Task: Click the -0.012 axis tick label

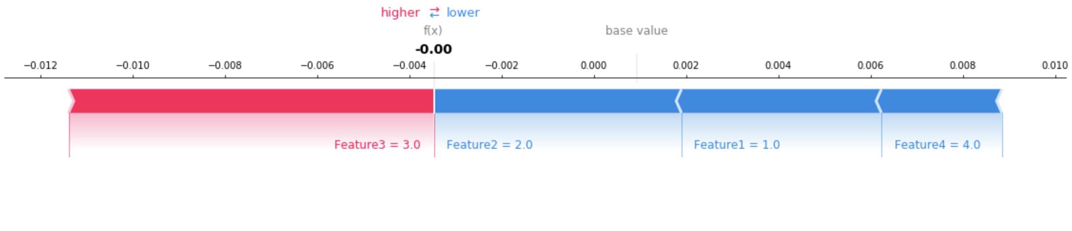Action: (40, 66)
